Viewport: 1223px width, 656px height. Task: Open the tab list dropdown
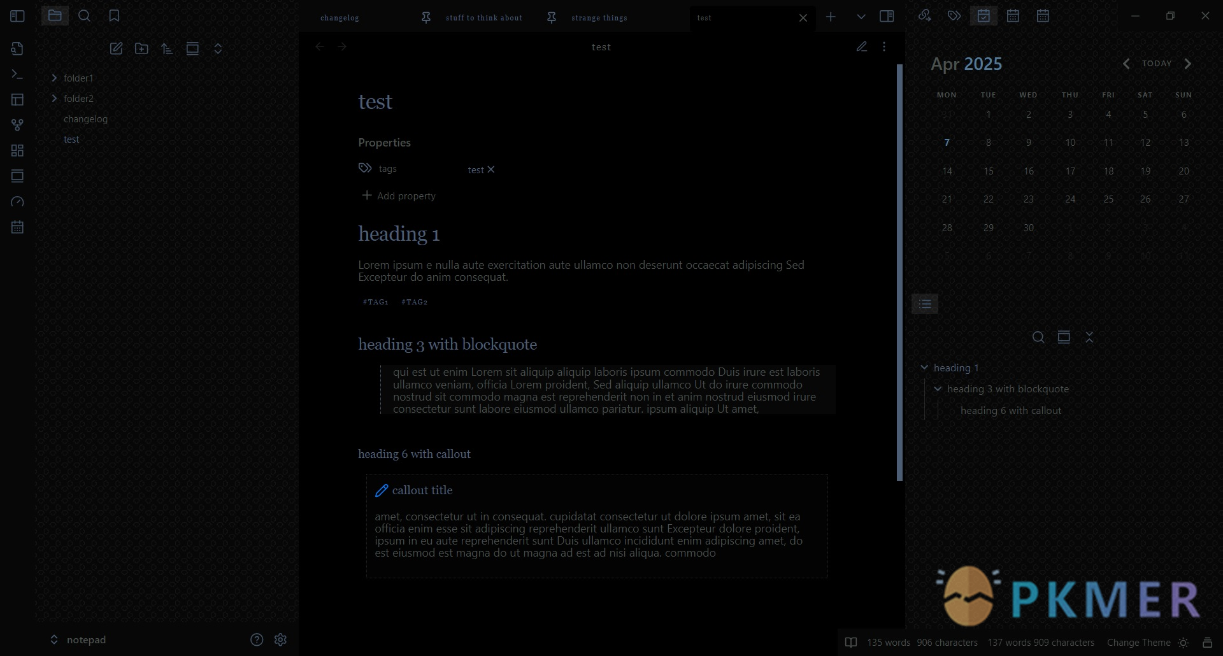pyautogui.click(x=861, y=17)
